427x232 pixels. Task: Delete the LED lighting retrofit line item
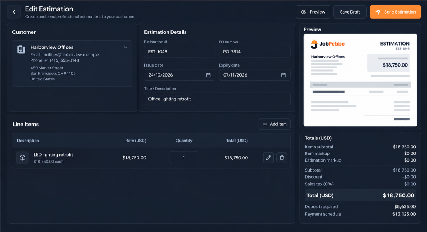[x=282, y=158]
